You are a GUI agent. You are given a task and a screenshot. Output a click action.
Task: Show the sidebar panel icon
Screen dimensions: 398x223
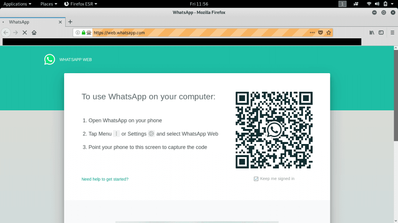381,33
